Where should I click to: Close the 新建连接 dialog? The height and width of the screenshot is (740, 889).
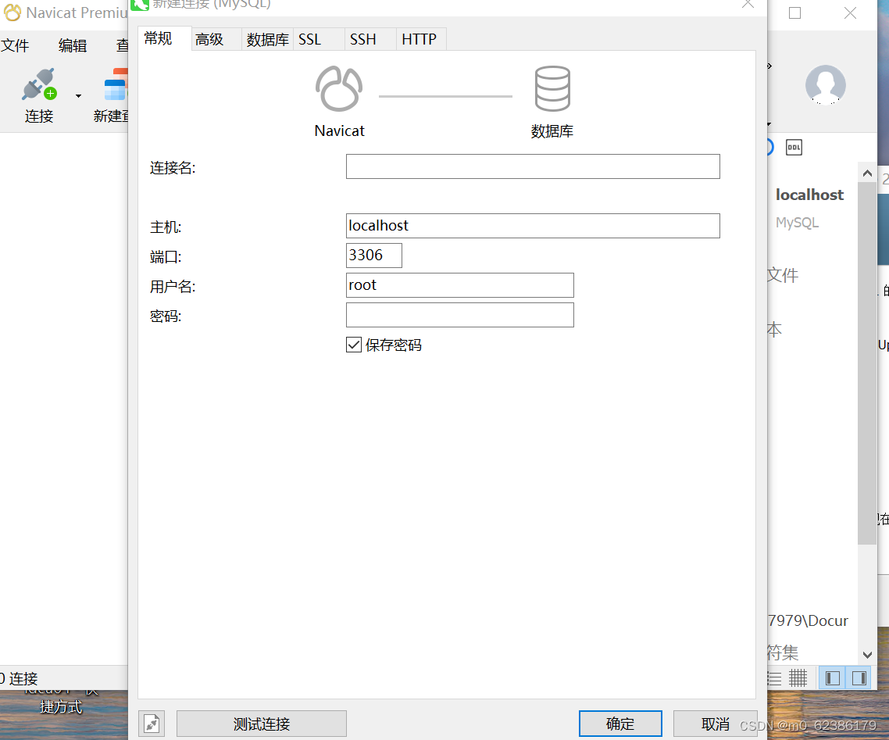[748, 4]
